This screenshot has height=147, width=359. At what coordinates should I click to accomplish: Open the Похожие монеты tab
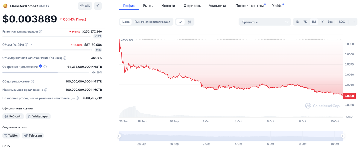(250, 6)
